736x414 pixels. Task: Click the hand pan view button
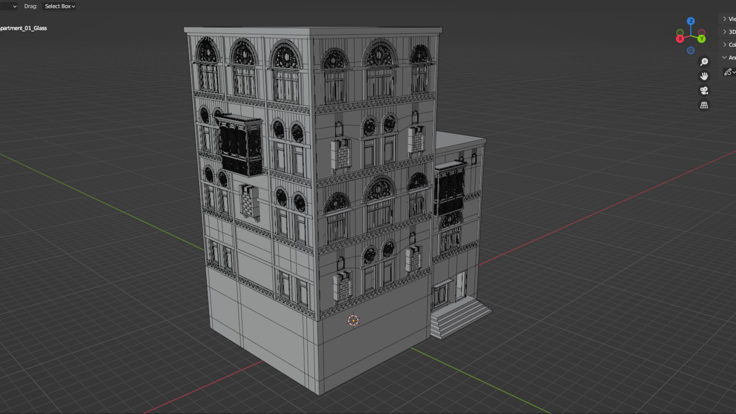click(x=704, y=76)
